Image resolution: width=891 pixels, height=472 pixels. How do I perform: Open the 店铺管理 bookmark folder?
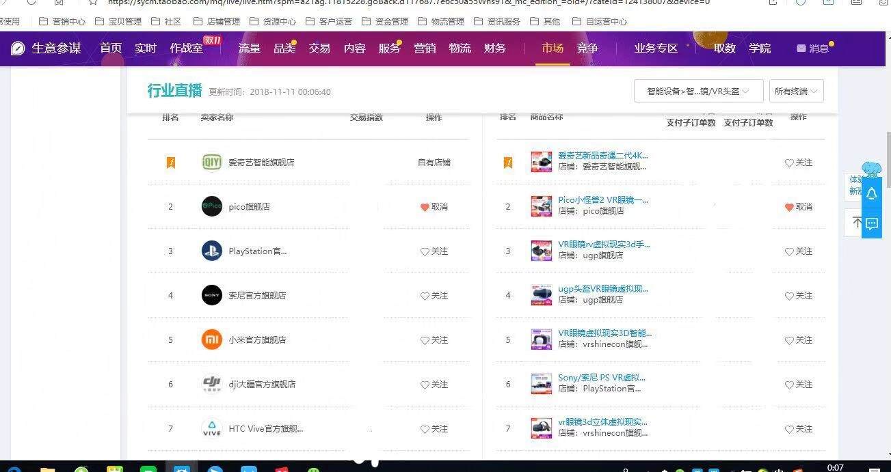(217, 21)
